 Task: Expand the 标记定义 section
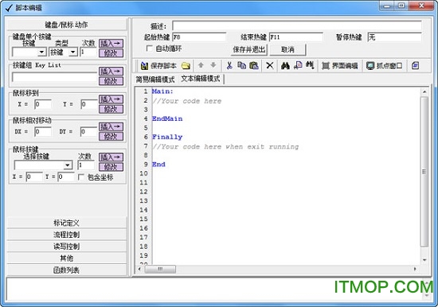[x=66, y=223]
